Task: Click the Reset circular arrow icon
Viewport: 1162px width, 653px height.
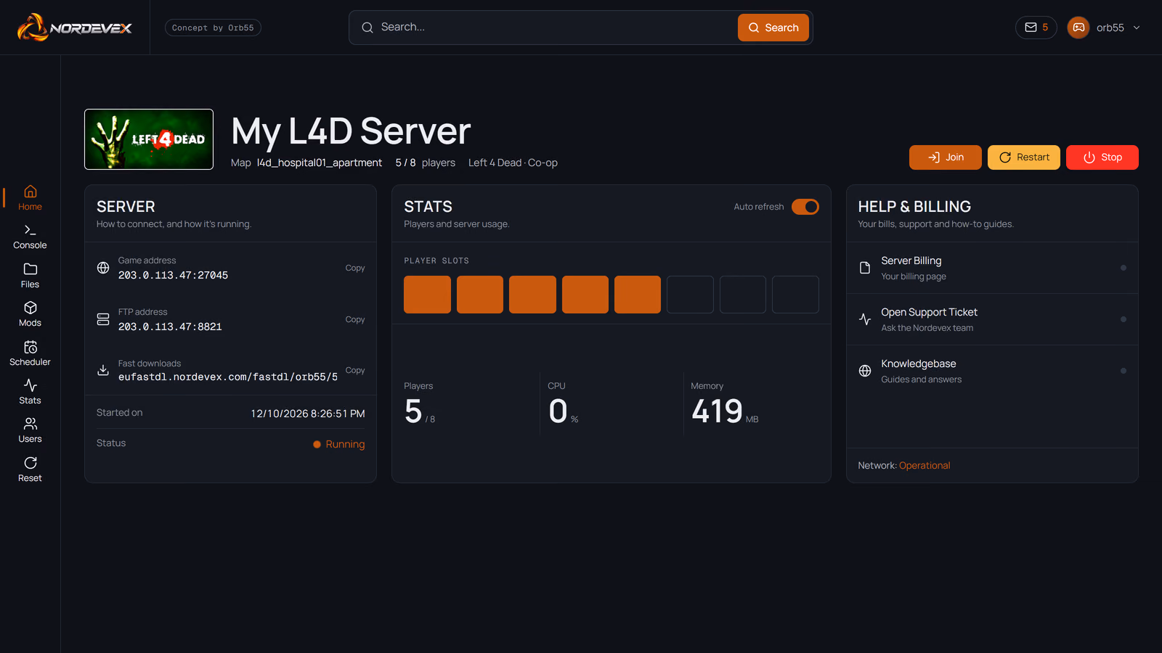Action: [31, 463]
